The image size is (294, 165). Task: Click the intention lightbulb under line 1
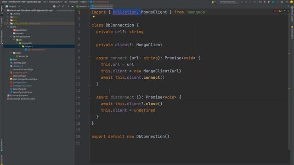point(94,17)
